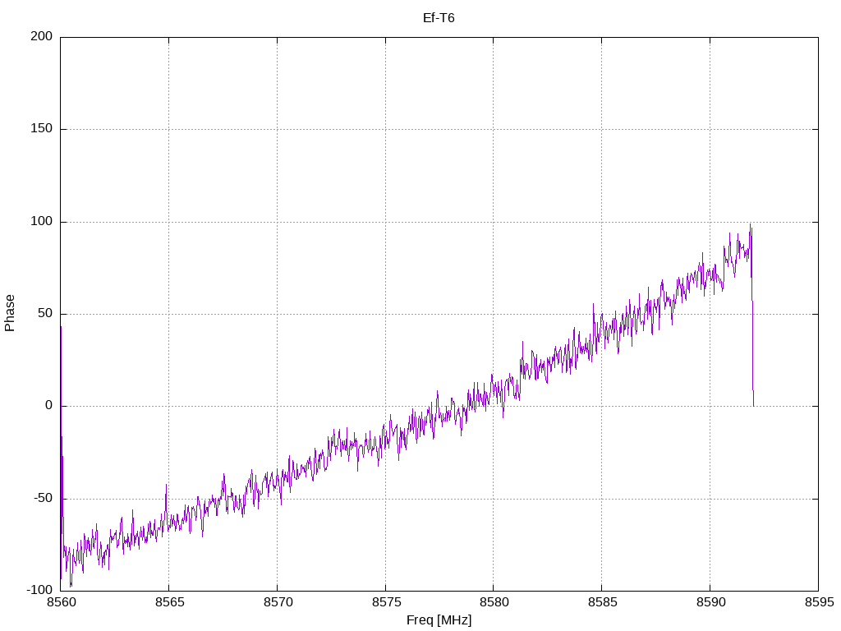Screen dimensions: 841x631
Task: Click the 0 y-axis tick label
Action: tap(49, 406)
